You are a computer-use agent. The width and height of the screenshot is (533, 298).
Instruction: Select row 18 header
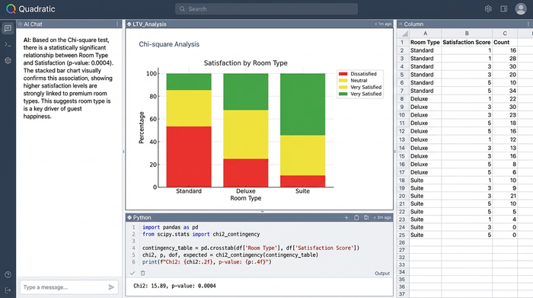[x=403, y=181]
